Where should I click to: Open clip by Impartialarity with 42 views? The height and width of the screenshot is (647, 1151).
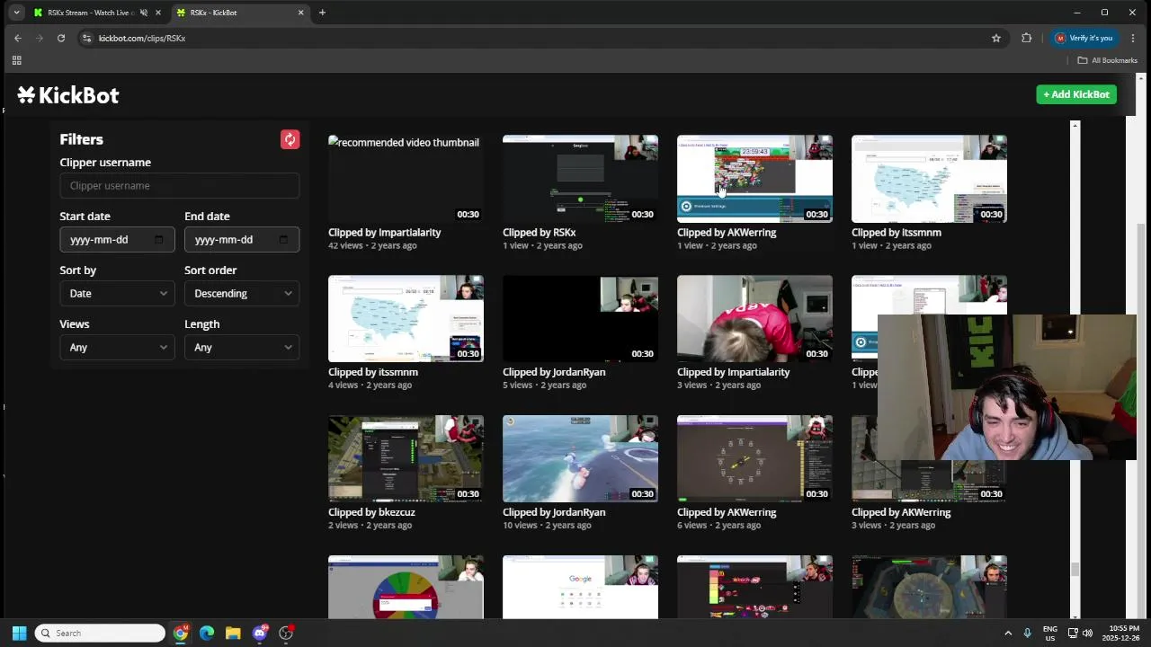406,178
